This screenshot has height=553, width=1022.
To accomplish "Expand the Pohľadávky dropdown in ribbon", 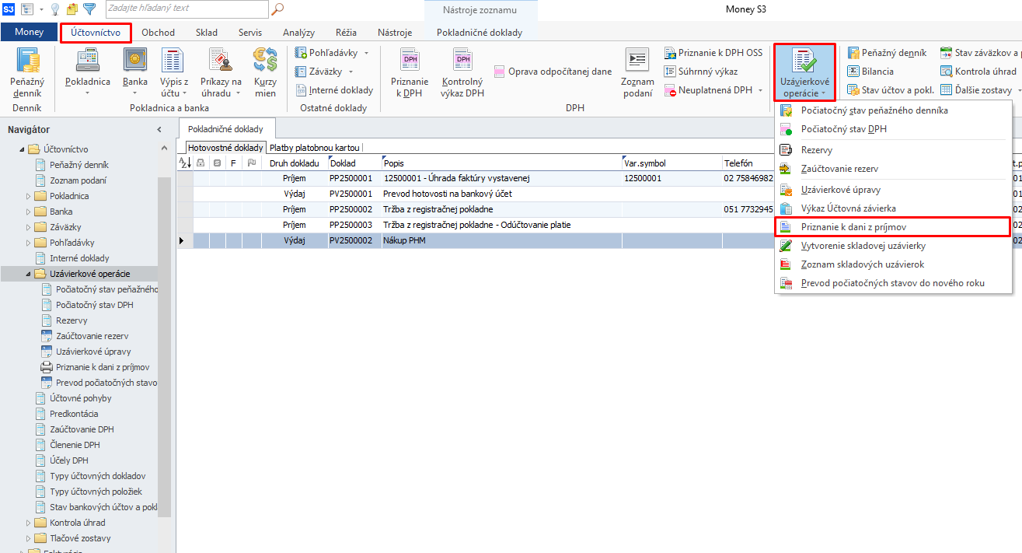I will click(x=366, y=53).
